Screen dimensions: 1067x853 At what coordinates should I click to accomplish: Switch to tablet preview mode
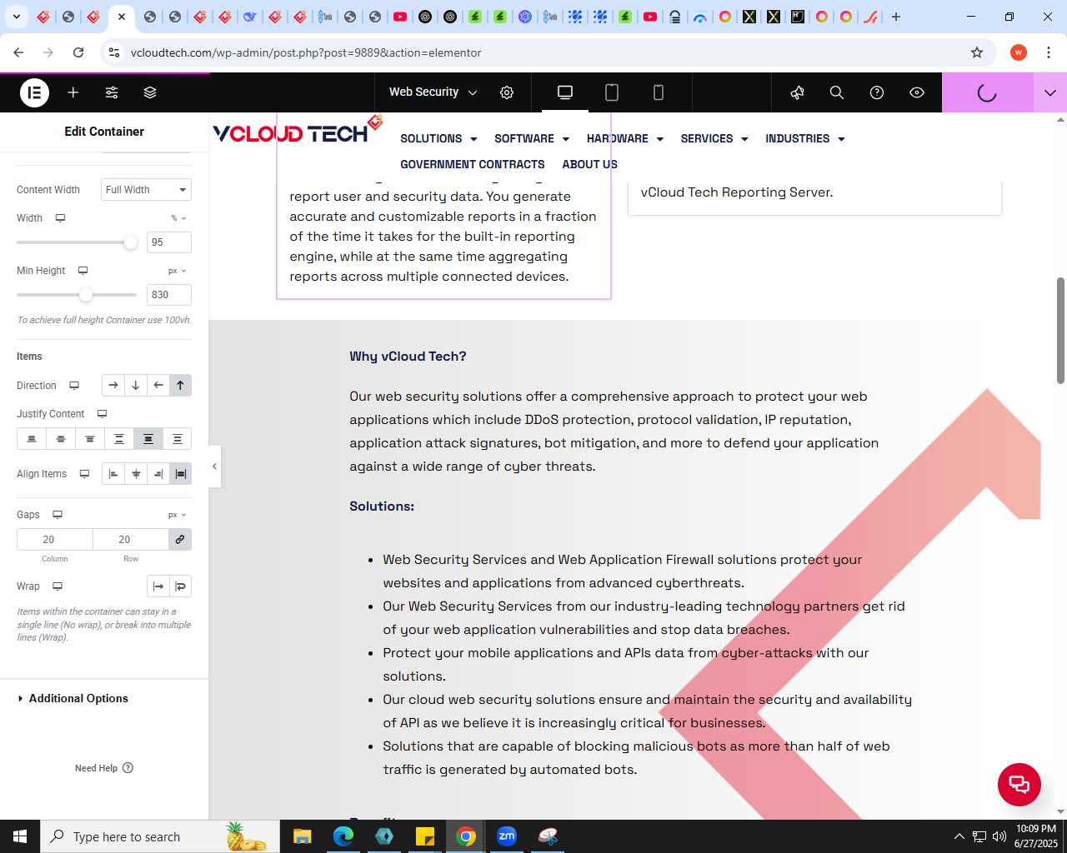612,92
